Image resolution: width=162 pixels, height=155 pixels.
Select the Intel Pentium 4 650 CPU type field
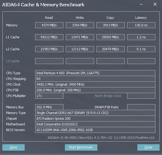click(x=95, y=73)
